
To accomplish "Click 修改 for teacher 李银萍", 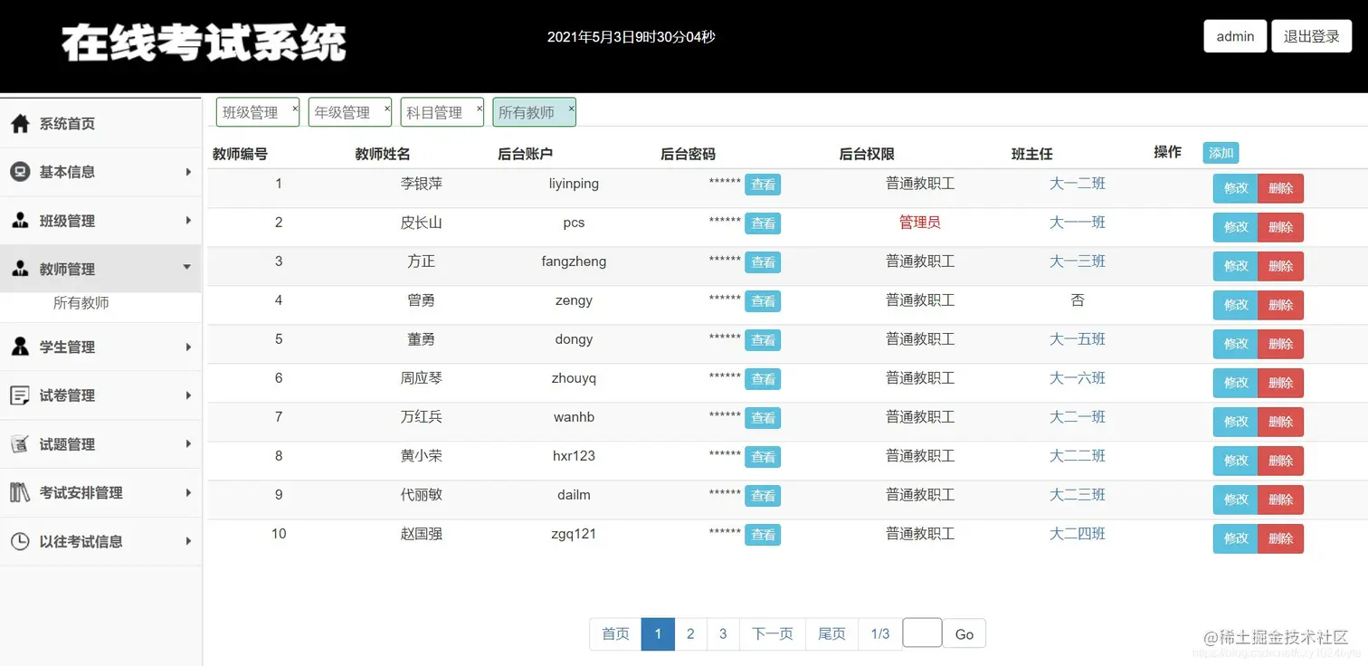I will pyautogui.click(x=1236, y=188).
